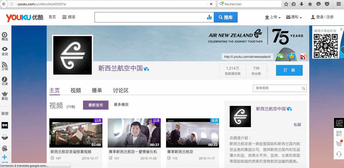344x168 pixels.
Task: Open 订阅 subscriptions in the left sidebar
Action: [5, 66]
